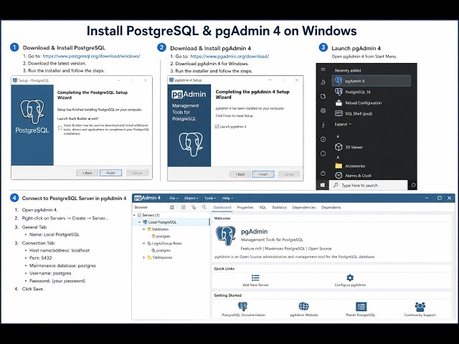Open Community Support people icon
459x344 pixels.
[x=420, y=307]
